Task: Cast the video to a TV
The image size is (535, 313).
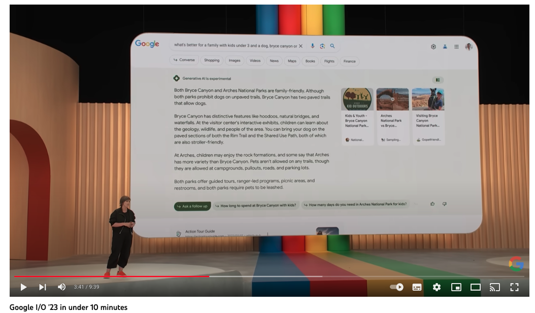Action: point(495,287)
